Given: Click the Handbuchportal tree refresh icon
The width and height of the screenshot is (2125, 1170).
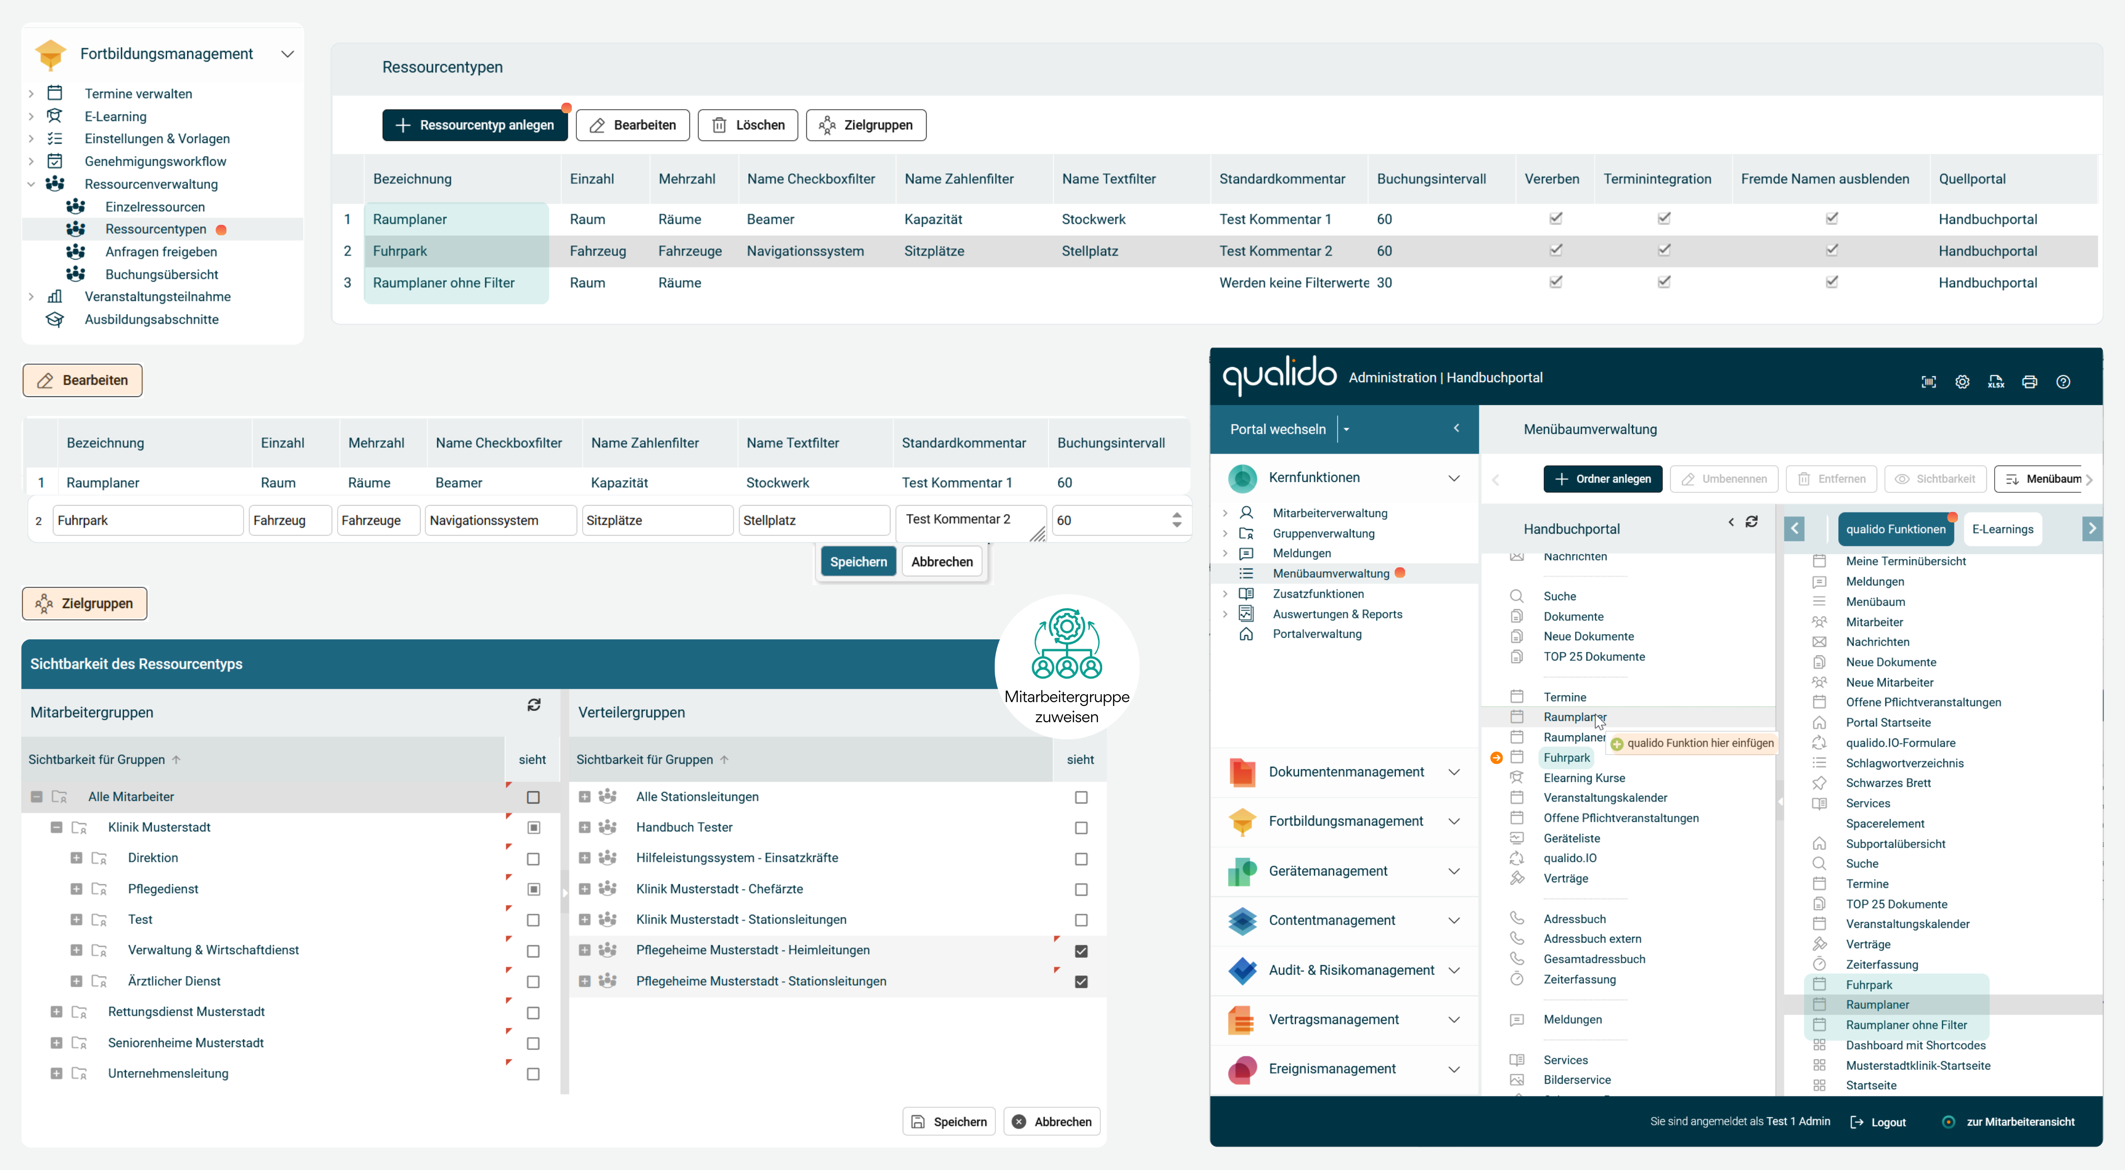Looking at the screenshot, I should coord(1751,521).
